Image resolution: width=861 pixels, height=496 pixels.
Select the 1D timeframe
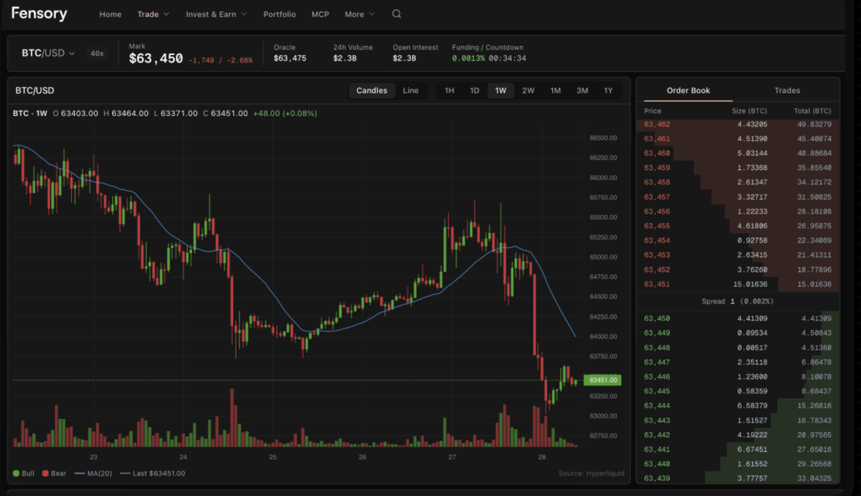coord(475,91)
